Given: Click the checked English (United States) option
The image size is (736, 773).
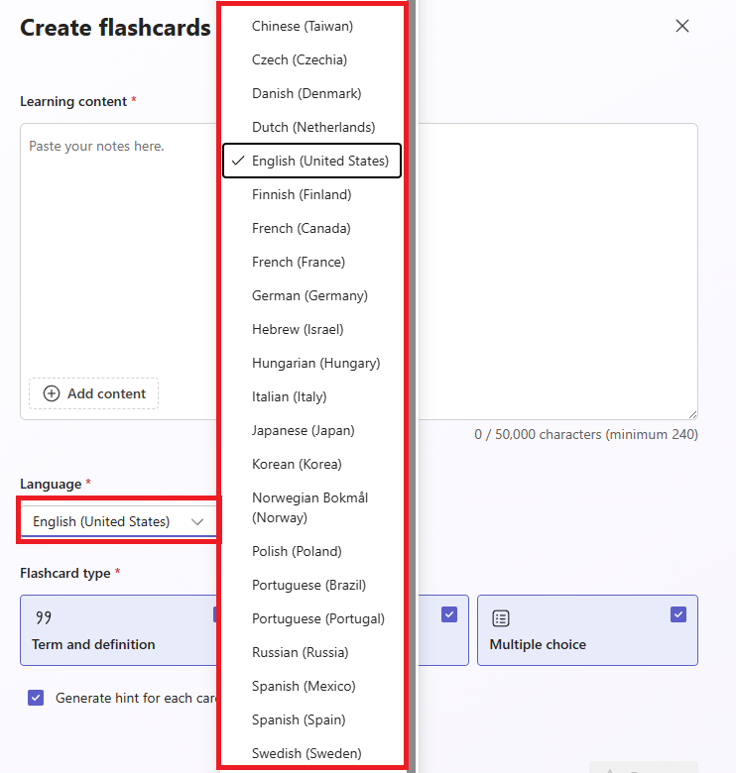Looking at the screenshot, I should 311,161.
